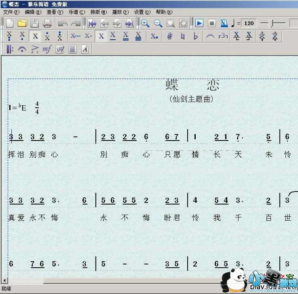
Task: Open the 查看 menu
Action: [55, 12]
